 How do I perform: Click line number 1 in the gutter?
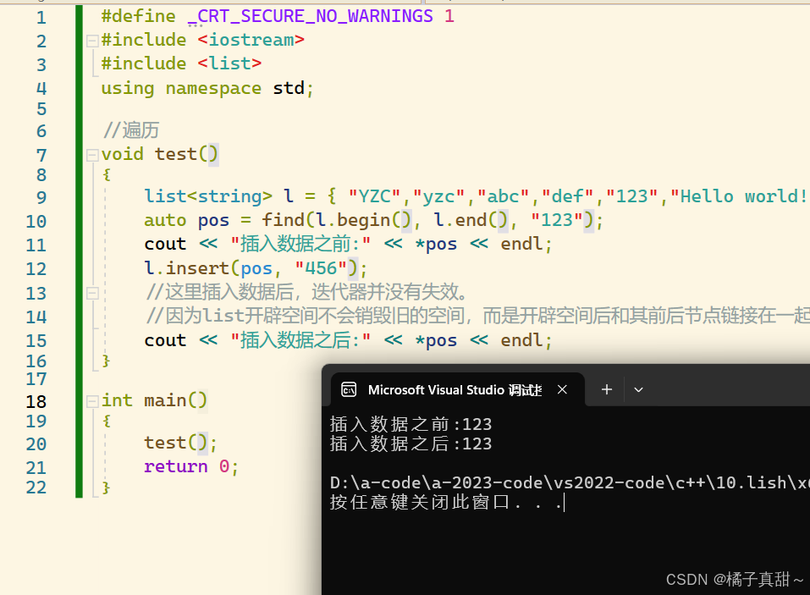(41, 18)
